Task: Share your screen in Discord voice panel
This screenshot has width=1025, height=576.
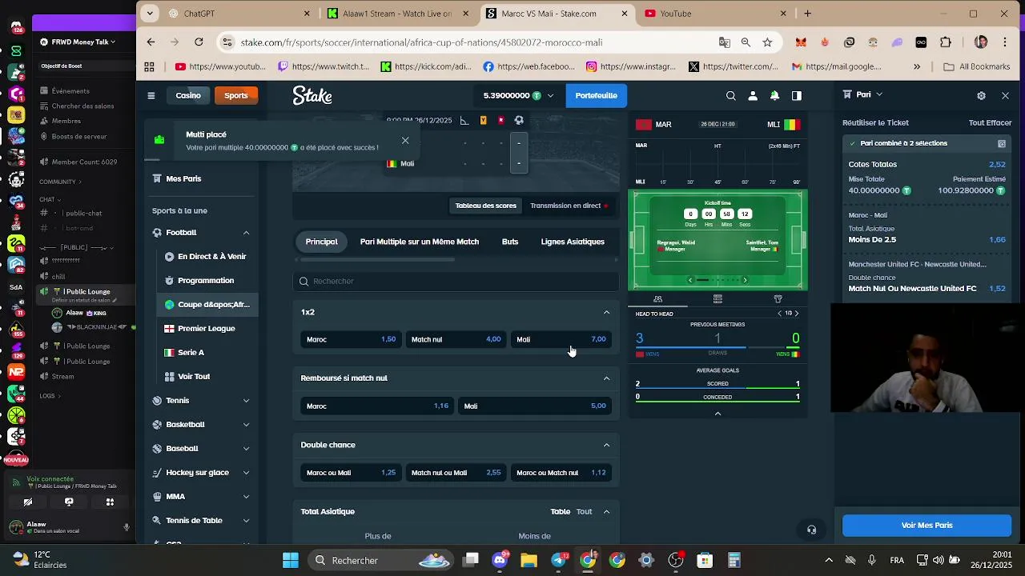Action: (69, 502)
